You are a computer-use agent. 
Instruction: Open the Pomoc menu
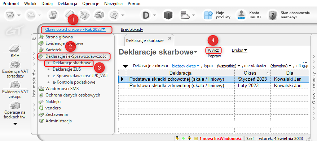coord(135,4)
